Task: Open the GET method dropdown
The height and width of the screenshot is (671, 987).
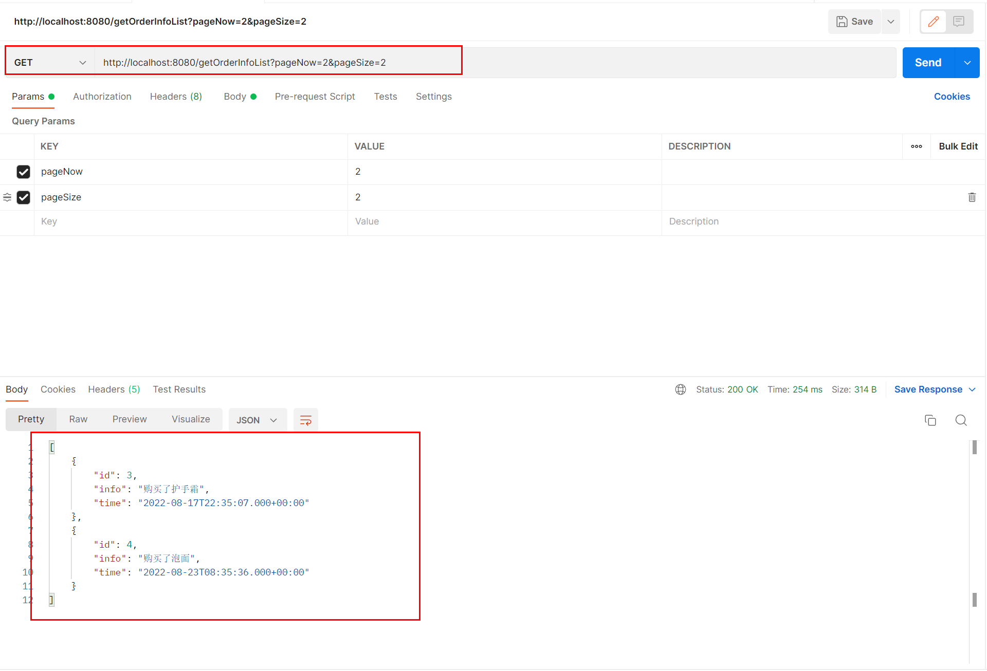Action: point(50,63)
